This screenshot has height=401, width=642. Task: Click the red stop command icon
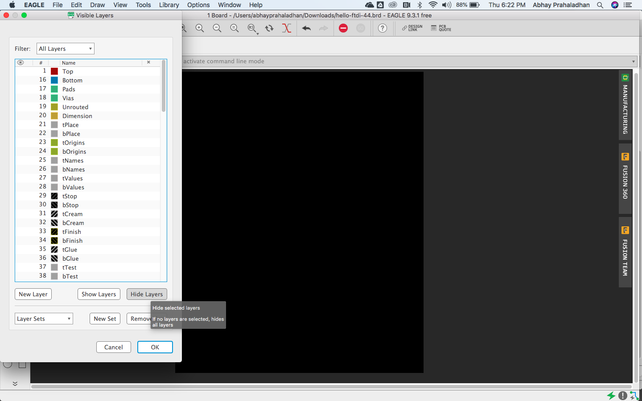tap(343, 29)
